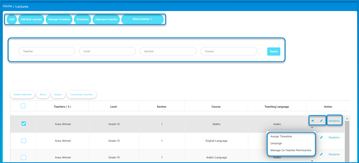Screen dimensions: 359x163
Task: Focus the Section filter field
Action: [168, 51]
